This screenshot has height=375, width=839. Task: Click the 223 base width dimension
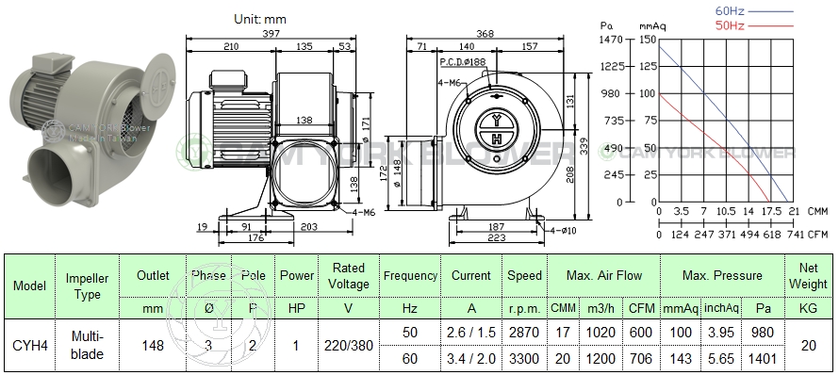click(496, 237)
